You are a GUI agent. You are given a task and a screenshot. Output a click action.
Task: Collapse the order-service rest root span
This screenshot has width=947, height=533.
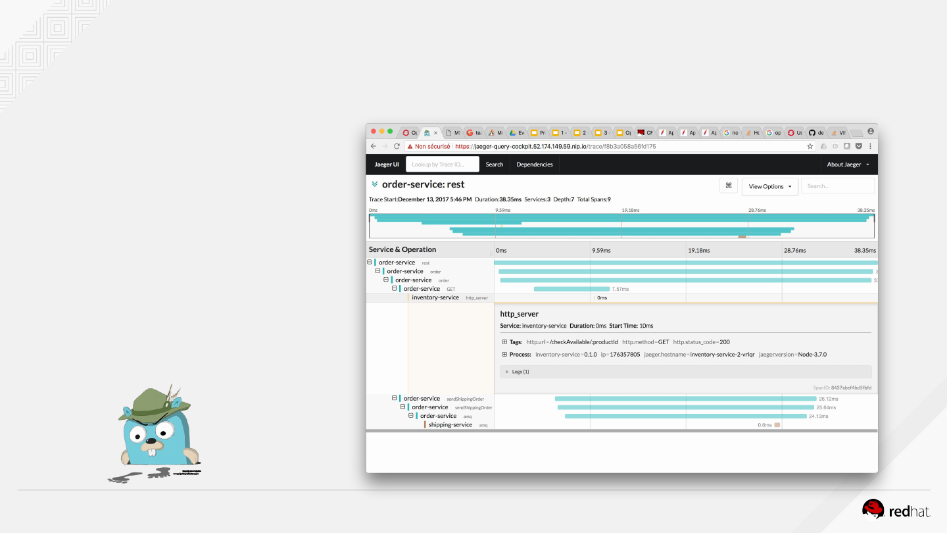click(x=370, y=263)
